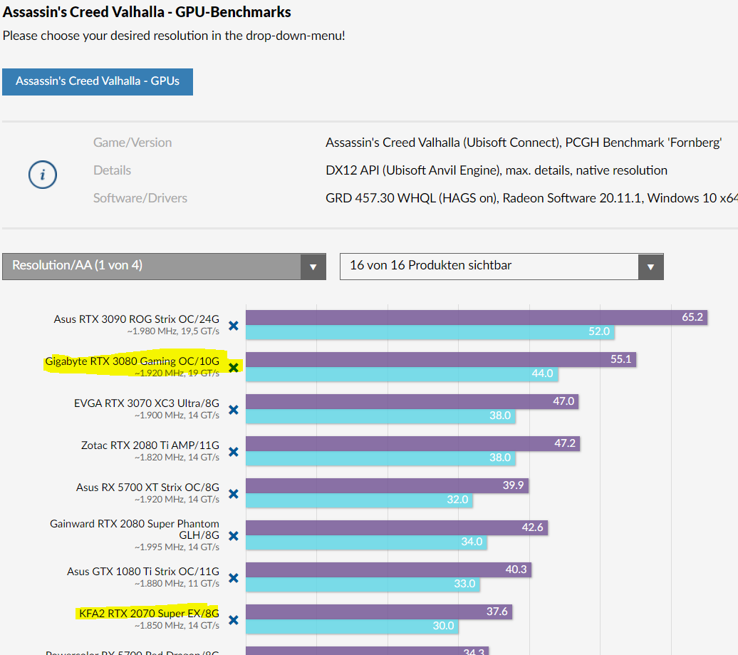Viewport: 738px width, 655px height.
Task: Remove Zotac RTX 2080 Ti AMP row
Action: pyautogui.click(x=234, y=452)
